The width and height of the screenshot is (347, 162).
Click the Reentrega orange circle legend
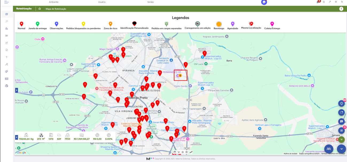[x=219, y=24]
